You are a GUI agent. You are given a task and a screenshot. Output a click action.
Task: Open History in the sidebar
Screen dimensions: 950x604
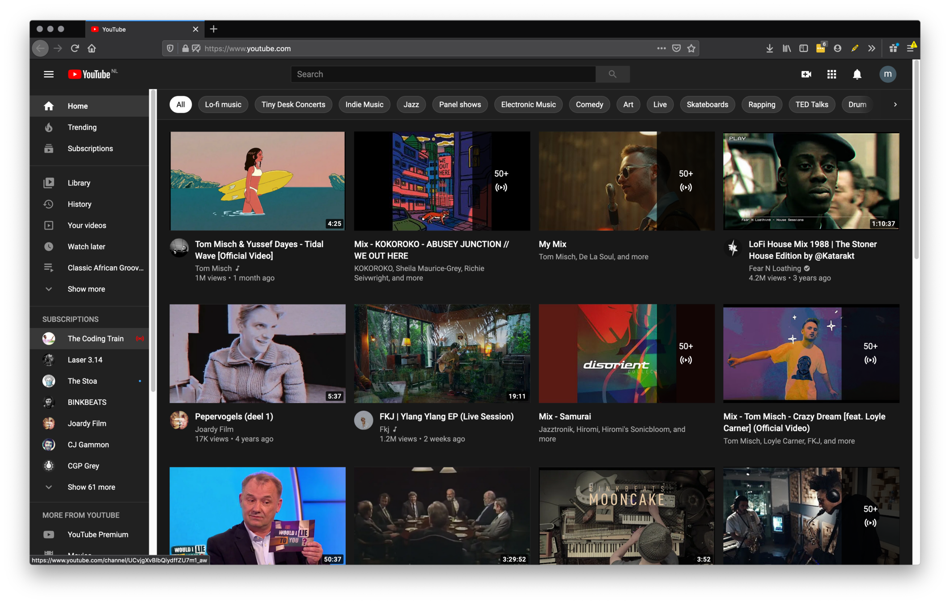[x=79, y=204]
